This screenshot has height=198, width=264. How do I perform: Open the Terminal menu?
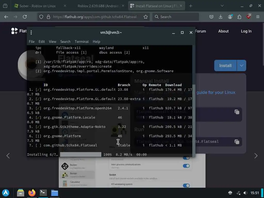tap(82, 42)
